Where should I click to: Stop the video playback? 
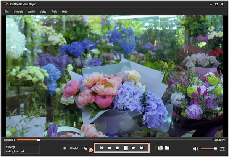[x=118, y=148]
